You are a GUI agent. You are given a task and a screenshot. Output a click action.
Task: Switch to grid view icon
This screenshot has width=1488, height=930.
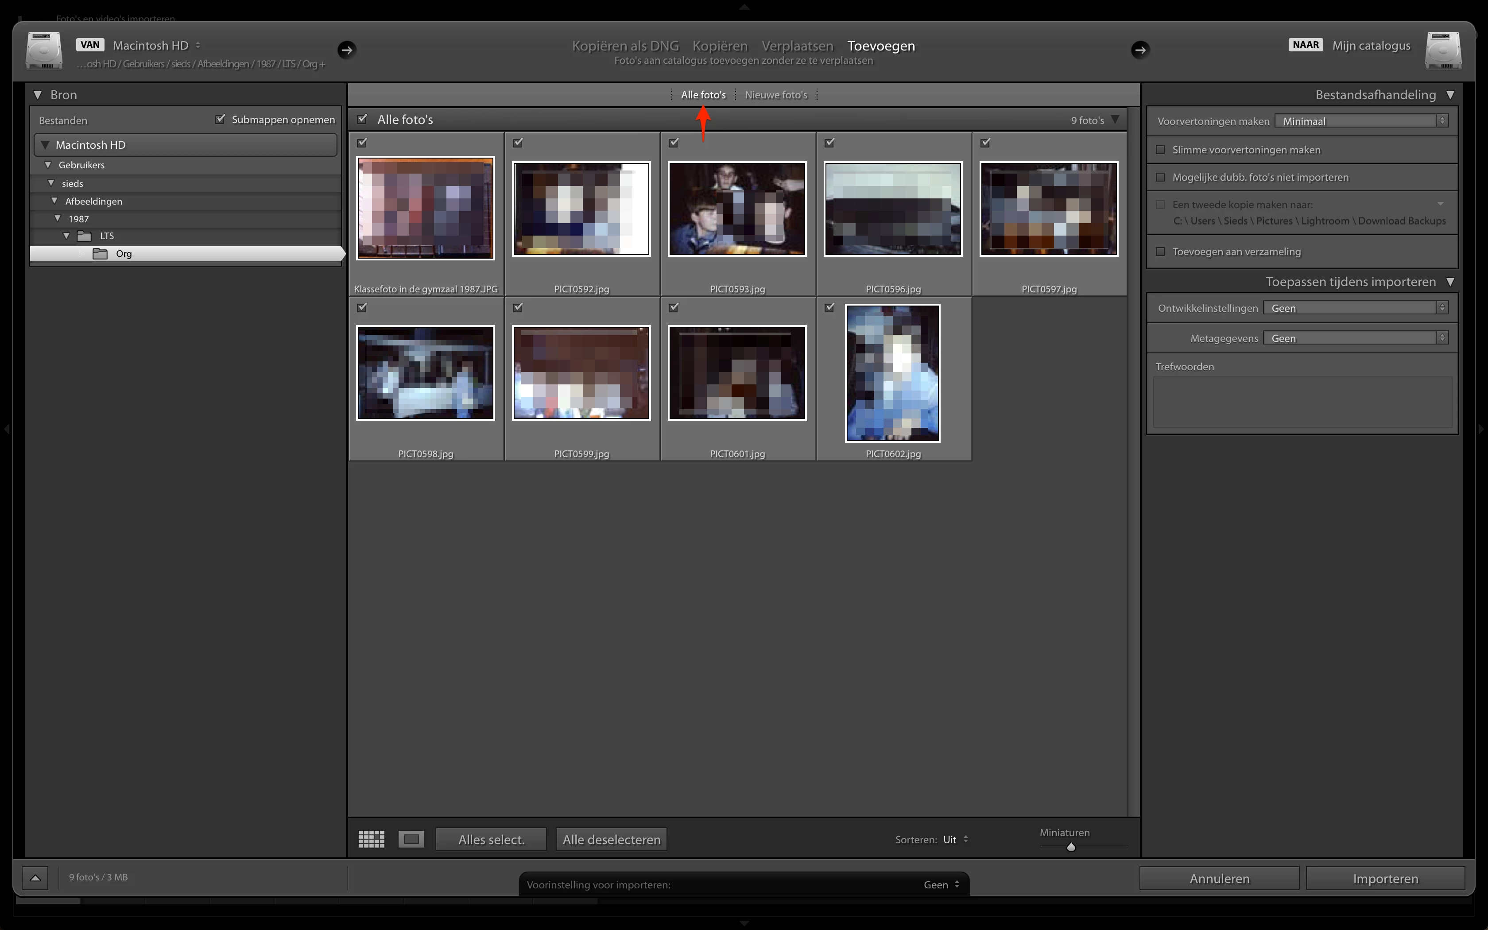372,839
